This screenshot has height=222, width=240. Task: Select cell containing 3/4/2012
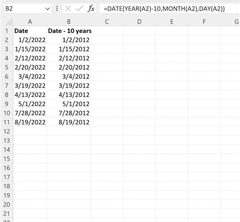click(x=69, y=76)
